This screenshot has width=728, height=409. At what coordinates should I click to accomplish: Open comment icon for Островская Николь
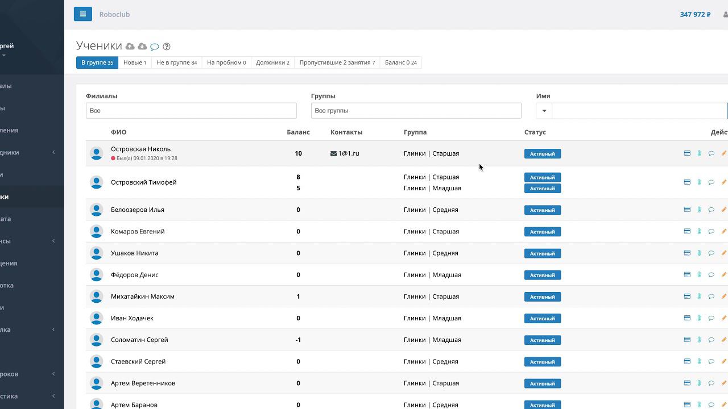(711, 153)
